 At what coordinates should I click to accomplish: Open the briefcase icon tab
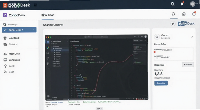184,14
